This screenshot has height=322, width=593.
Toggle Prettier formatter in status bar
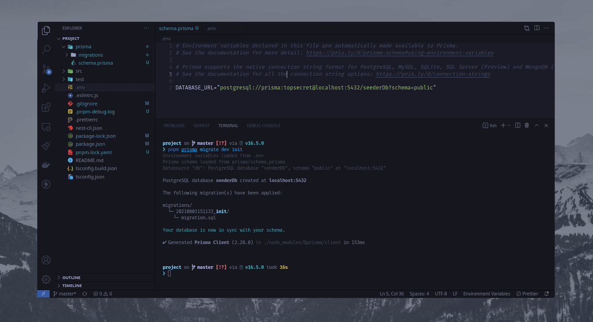point(527,294)
